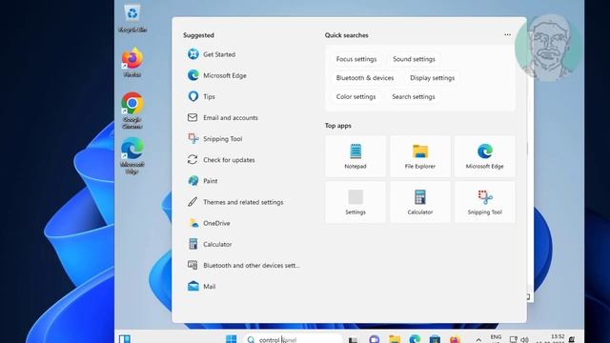Open Widgets from the taskbar
Screen dimensions: 610x343
click(x=125, y=339)
